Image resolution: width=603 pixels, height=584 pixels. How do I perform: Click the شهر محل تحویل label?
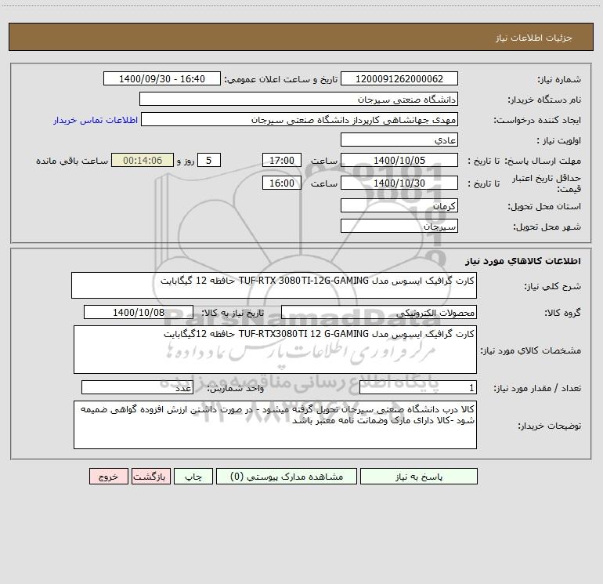547,227
